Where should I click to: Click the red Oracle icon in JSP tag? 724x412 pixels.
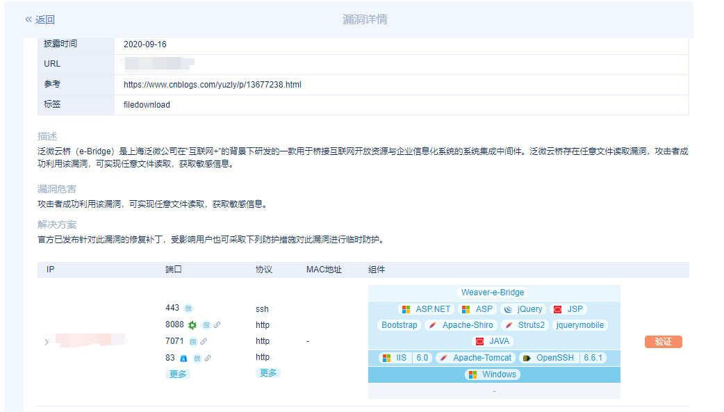(x=558, y=309)
